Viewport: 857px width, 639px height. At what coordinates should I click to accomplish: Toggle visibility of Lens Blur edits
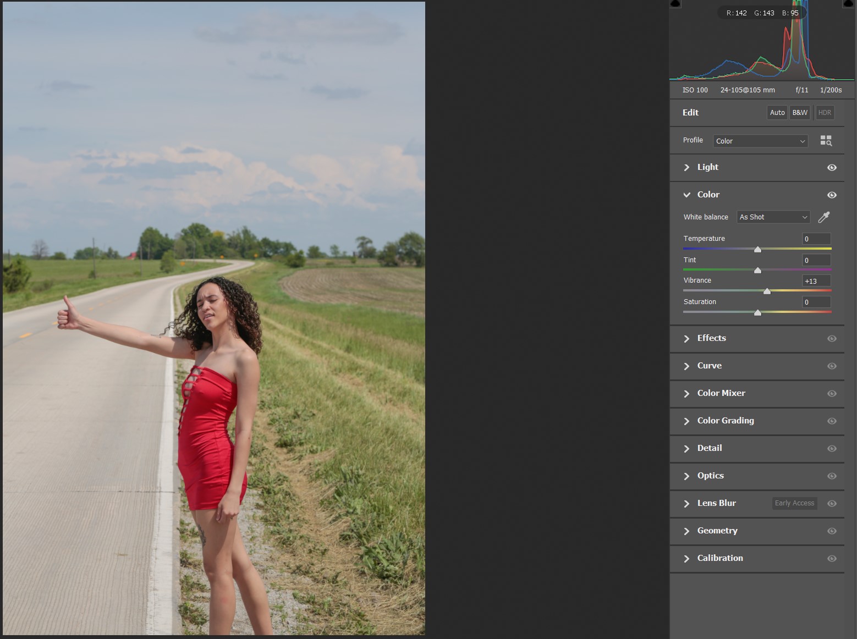(832, 504)
